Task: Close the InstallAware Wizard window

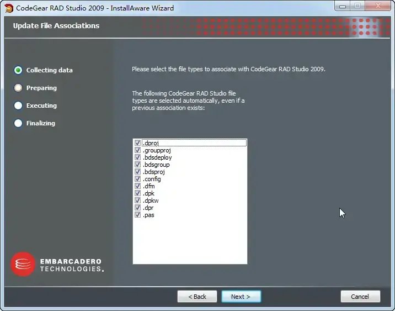Action: [378, 6]
